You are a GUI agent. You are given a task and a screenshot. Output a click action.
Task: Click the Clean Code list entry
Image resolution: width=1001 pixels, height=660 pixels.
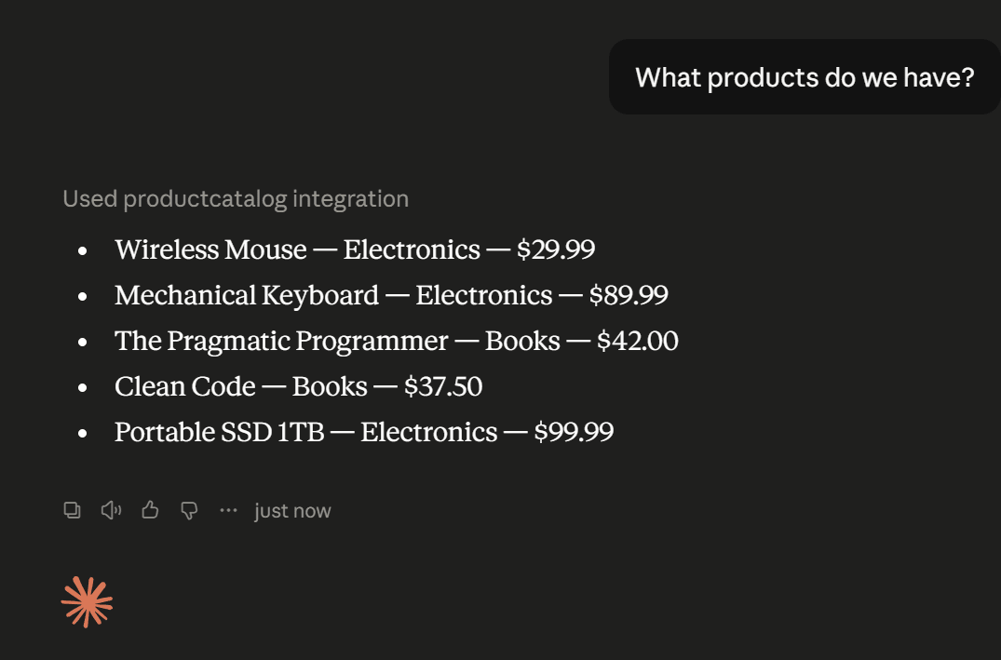click(299, 387)
